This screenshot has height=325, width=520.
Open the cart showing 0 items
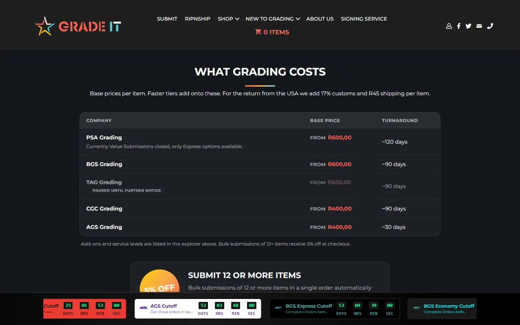click(x=272, y=32)
